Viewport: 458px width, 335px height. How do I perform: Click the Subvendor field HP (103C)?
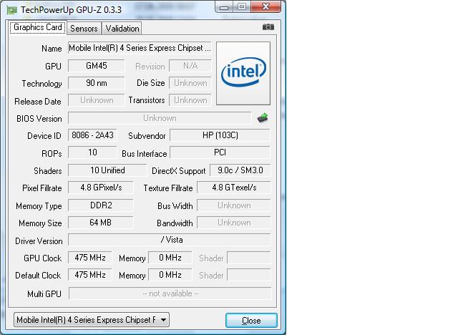point(220,135)
